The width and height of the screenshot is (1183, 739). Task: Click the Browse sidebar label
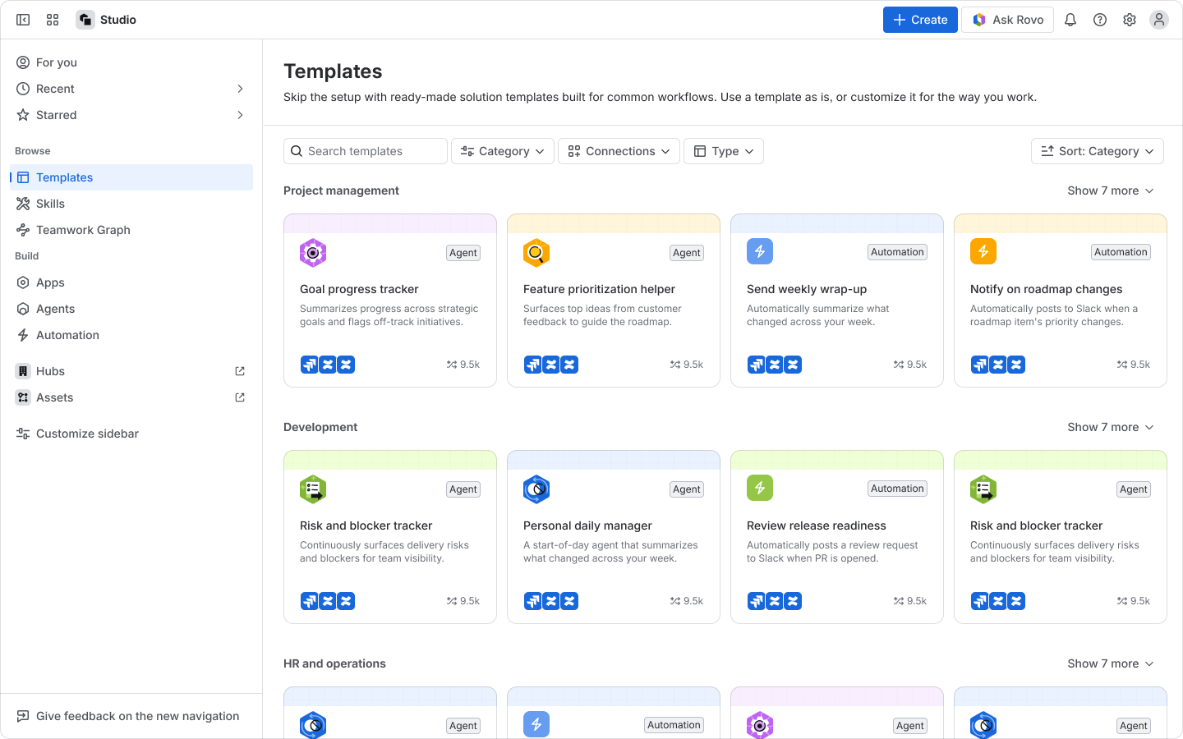click(33, 151)
